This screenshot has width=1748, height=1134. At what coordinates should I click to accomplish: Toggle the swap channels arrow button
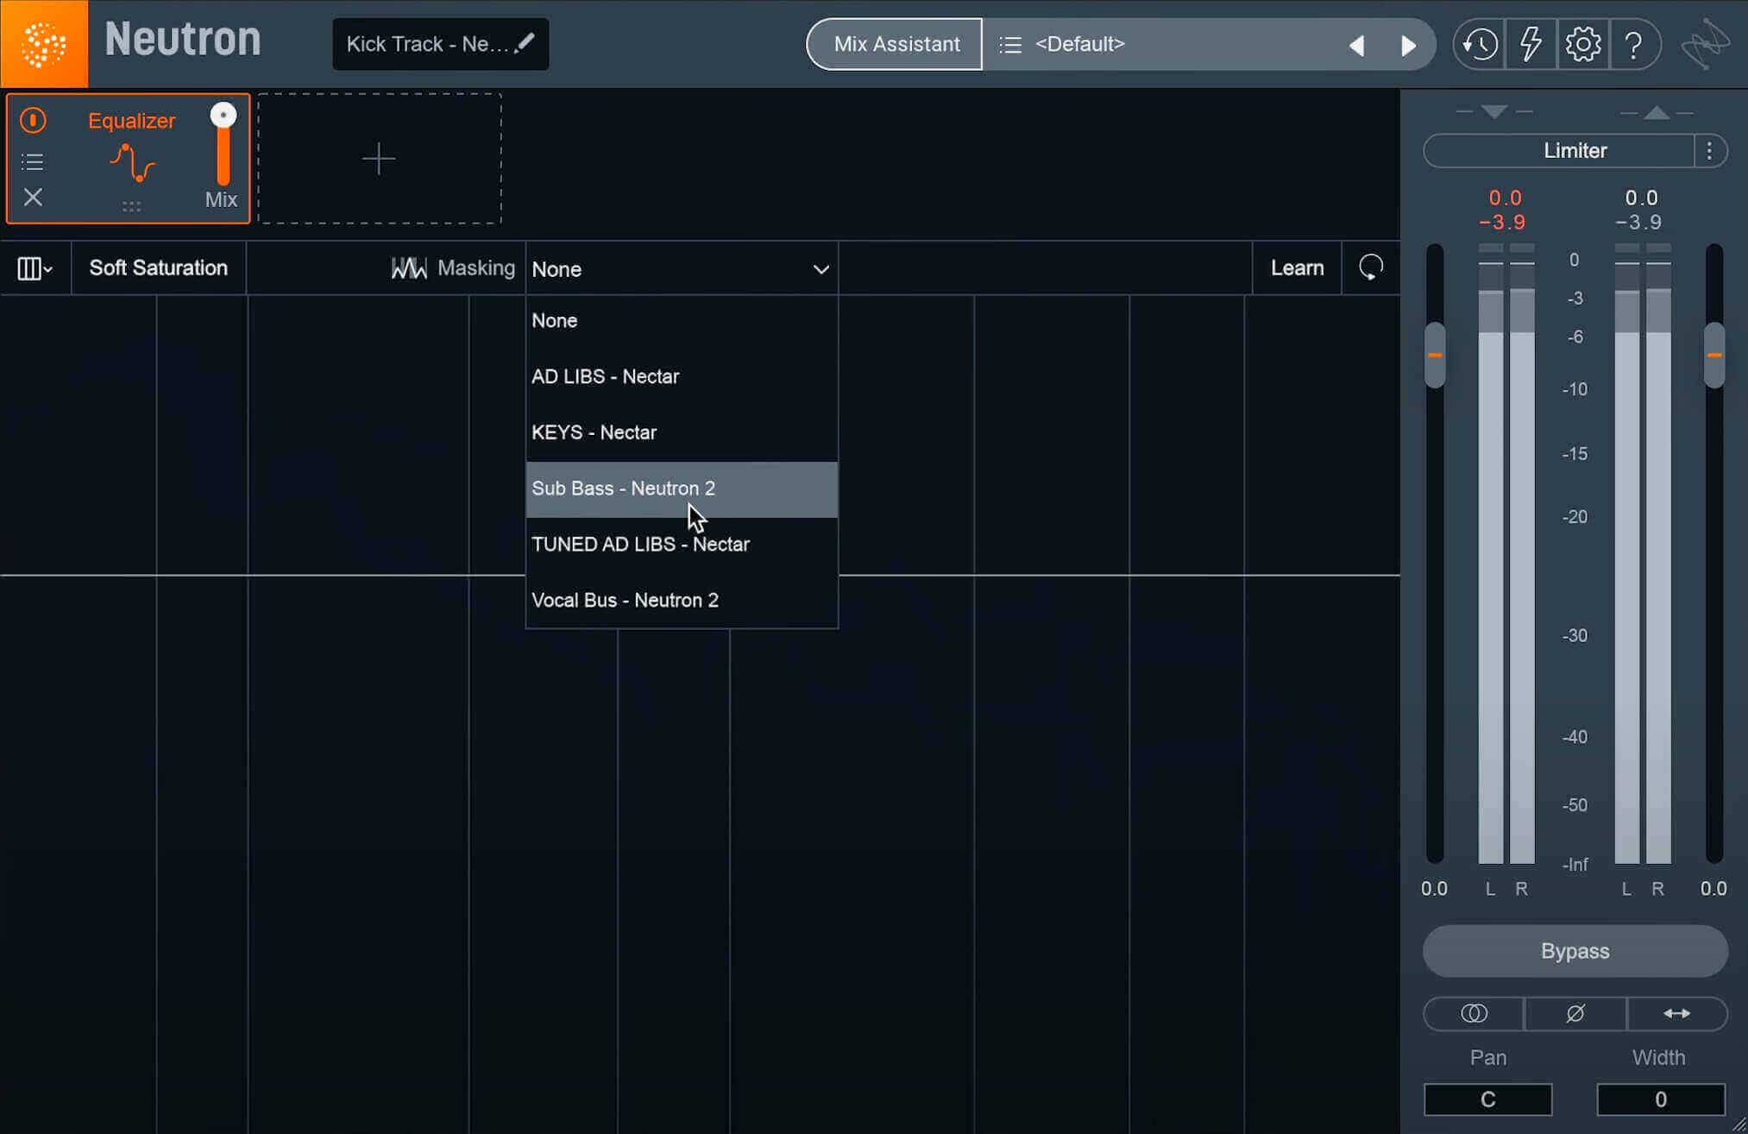click(1676, 1013)
